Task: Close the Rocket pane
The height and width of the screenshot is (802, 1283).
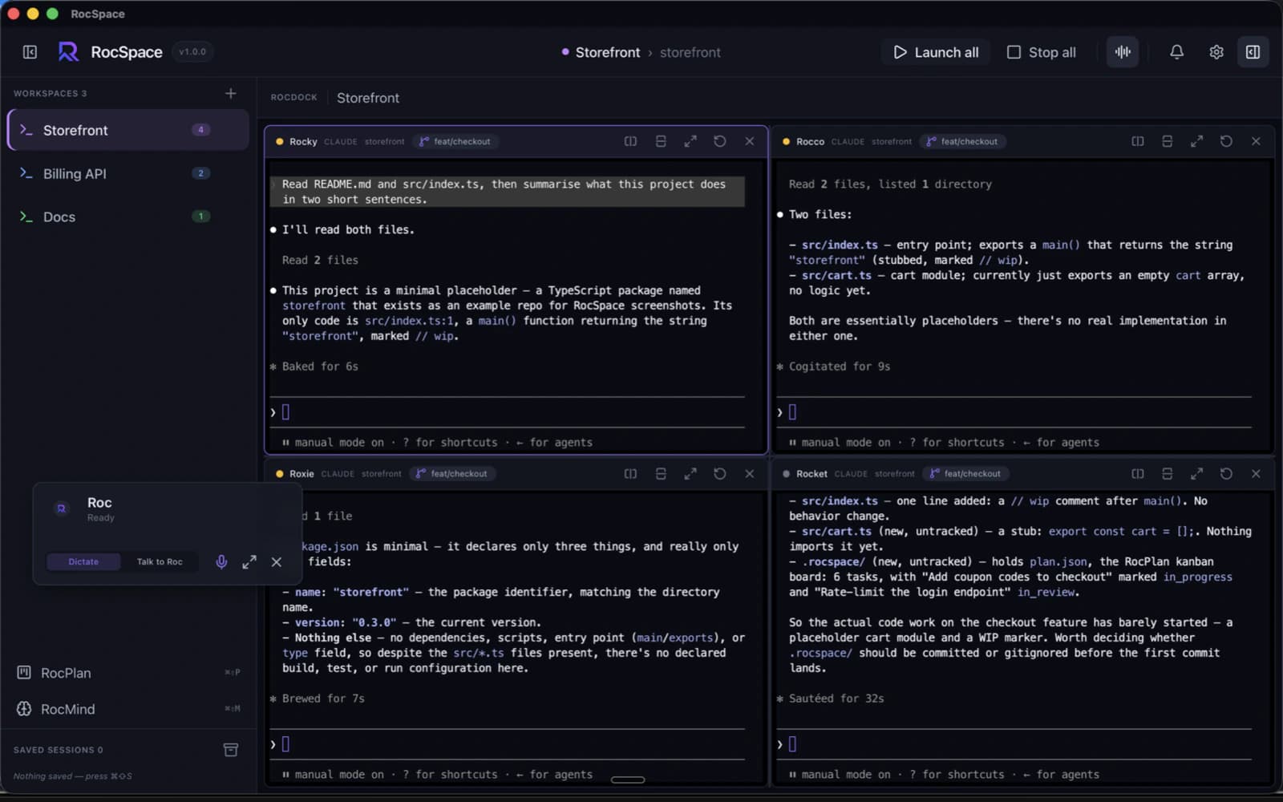Action: coord(1256,474)
